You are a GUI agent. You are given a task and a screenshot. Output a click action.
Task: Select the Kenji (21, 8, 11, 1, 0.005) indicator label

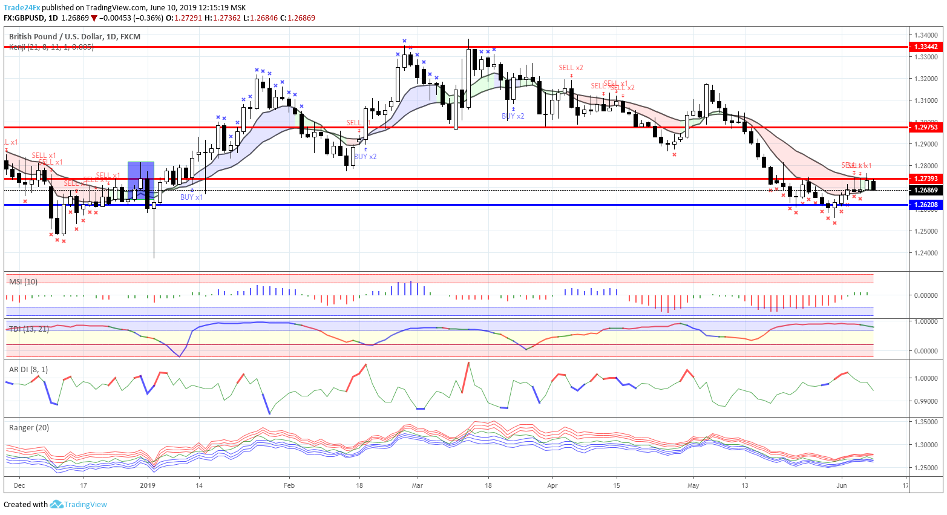pyautogui.click(x=51, y=47)
